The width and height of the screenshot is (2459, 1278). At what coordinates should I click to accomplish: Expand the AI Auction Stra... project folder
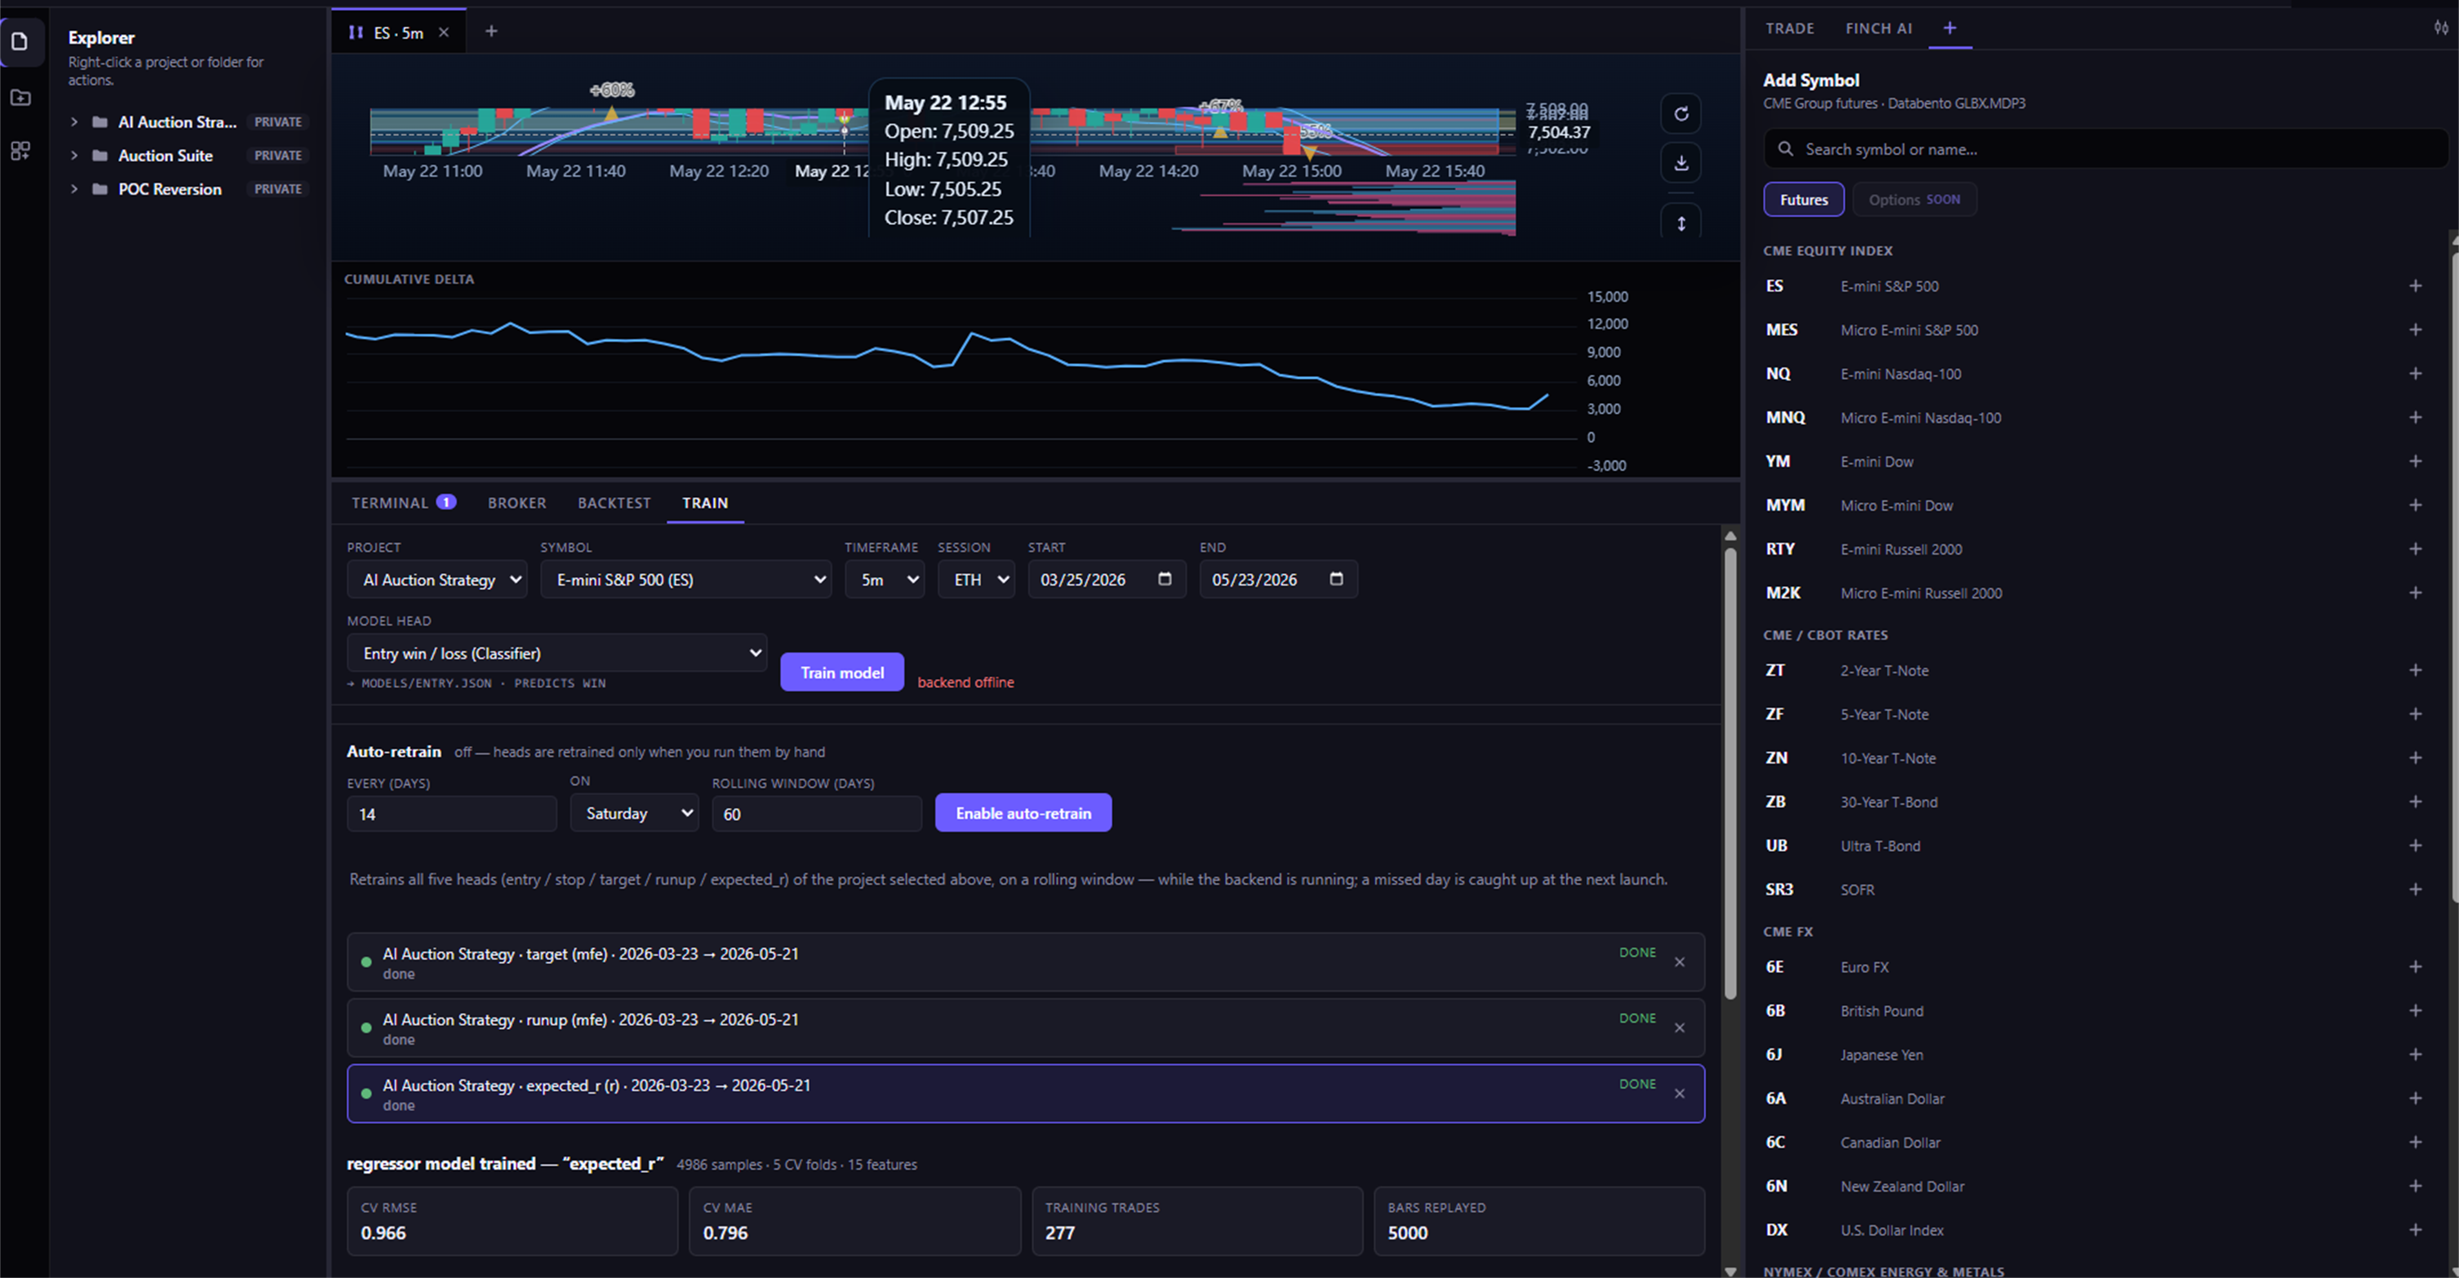point(74,122)
